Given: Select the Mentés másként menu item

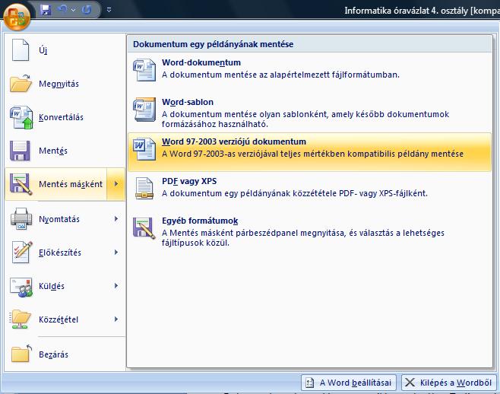Looking at the screenshot, I should point(56,184).
